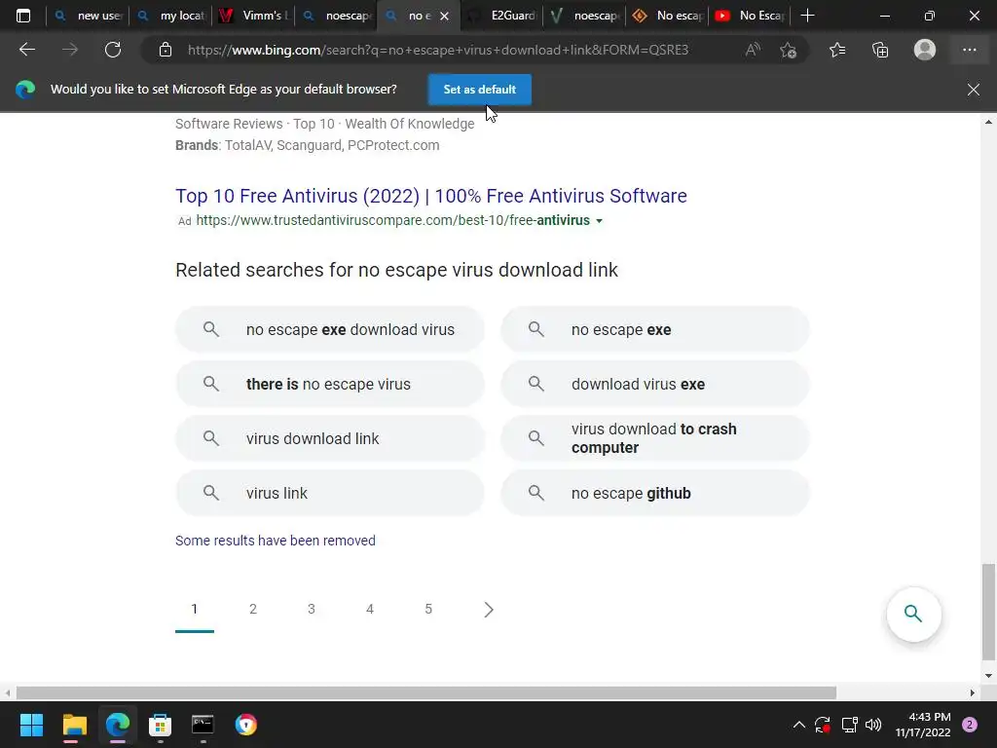Search 'there is no escape virus'
This screenshot has width=997, height=748.
point(330,384)
